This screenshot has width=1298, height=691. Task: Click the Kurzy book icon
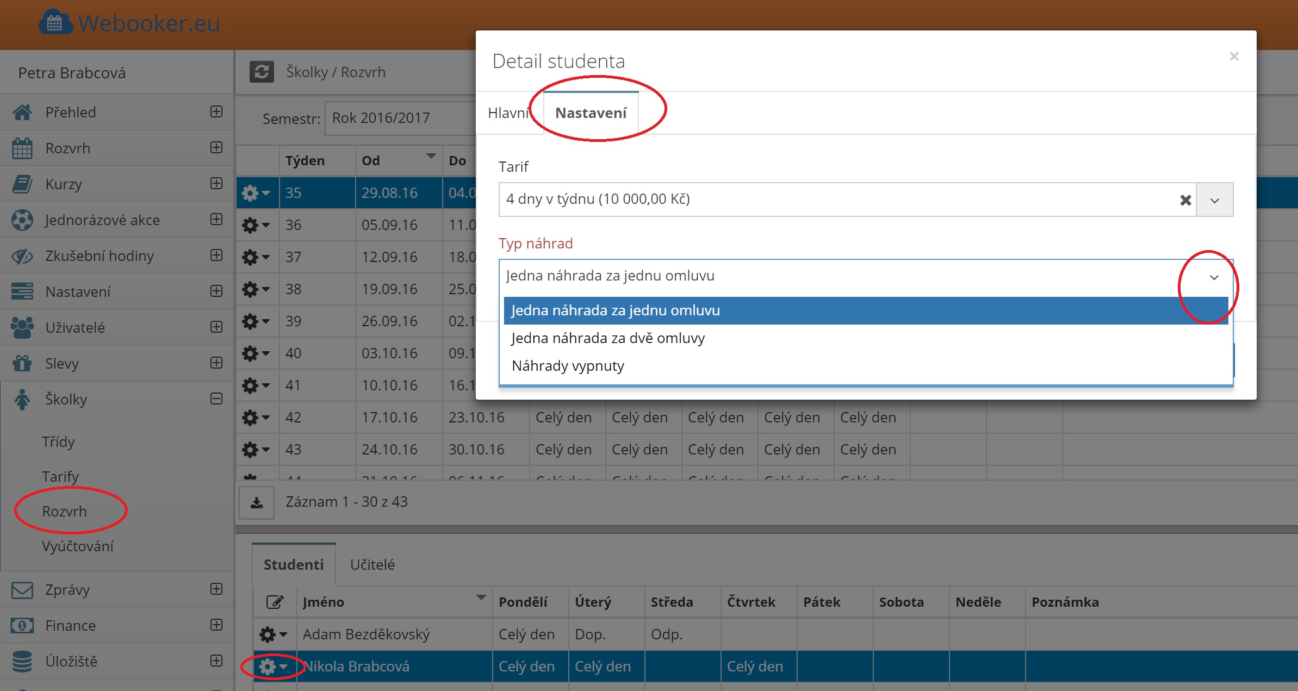(22, 184)
